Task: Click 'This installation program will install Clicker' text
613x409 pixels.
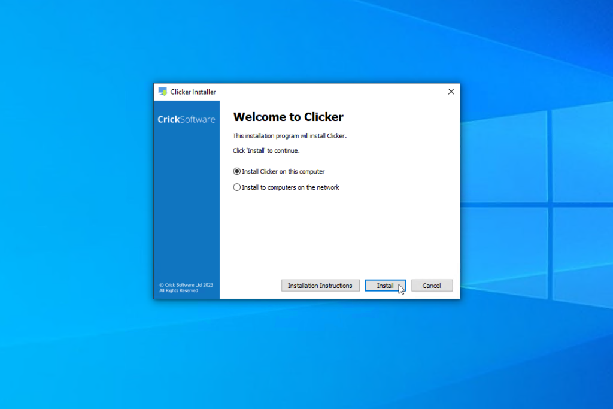Action: (290, 136)
